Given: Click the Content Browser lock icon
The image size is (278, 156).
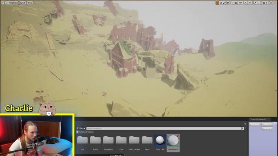Looking at the screenshot, I should [x=245, y=123].
